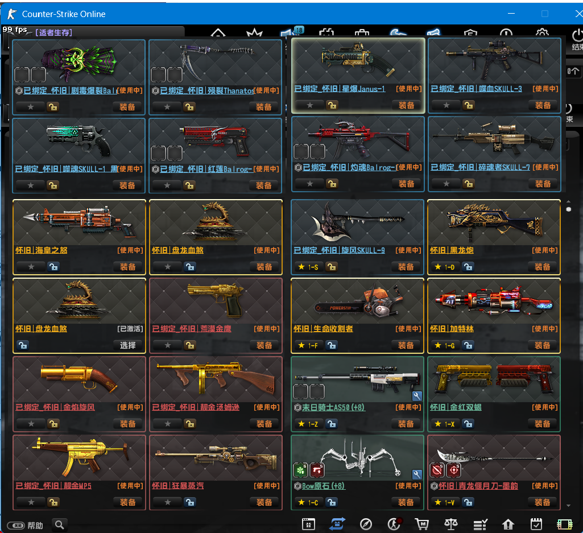This screenshot has width=583, height=533.
Task: Click the home icon in bottom toolbar
Action: 508,524
